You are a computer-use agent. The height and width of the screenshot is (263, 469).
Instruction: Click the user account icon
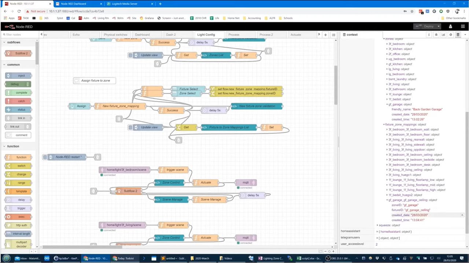pyautogui.click(x=450, y=26)
